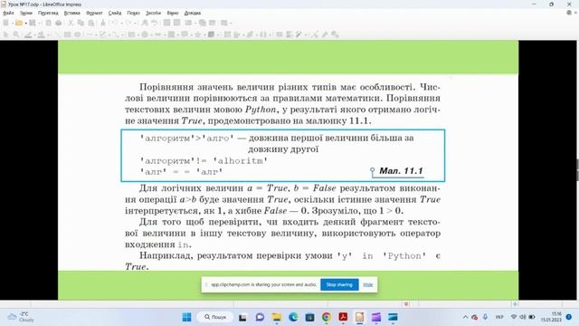Click the zoom-in plus on status bar

pyautogui.click(x=515, y=304)
